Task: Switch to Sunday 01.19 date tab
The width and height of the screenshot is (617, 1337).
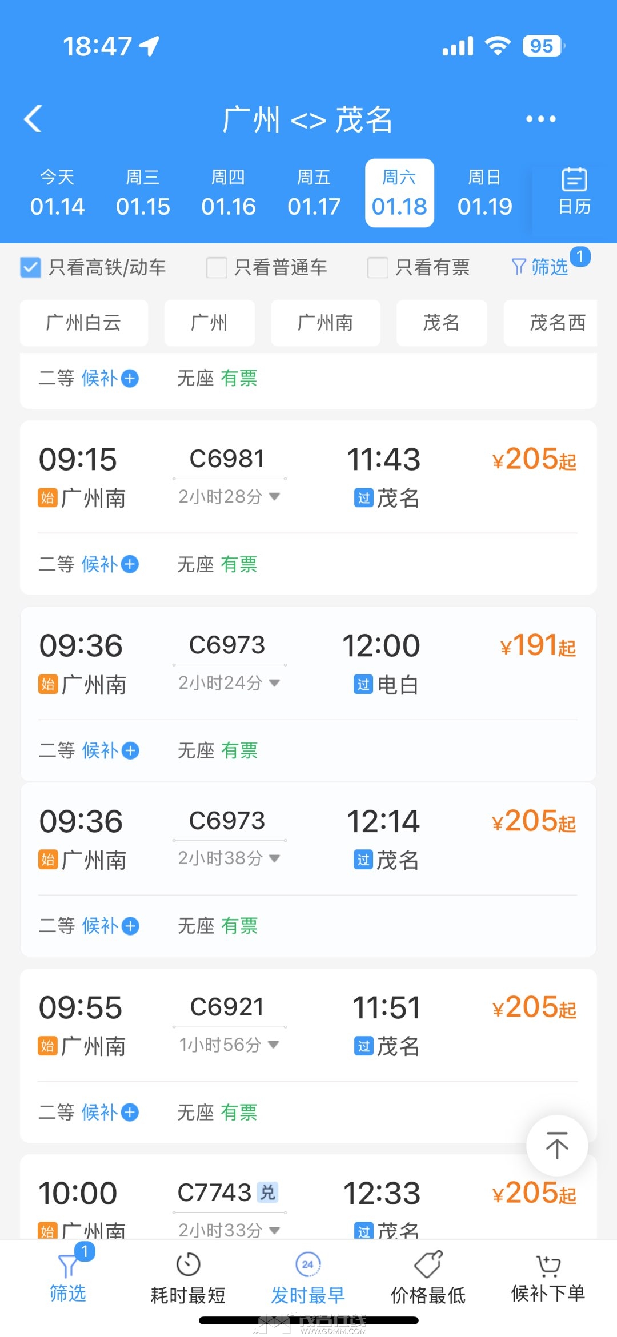Action: (x=484, y=193)
